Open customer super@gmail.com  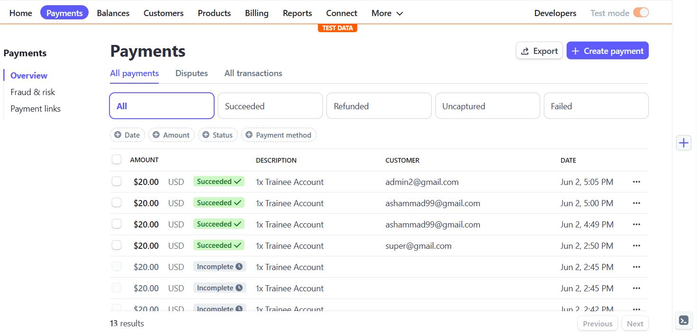tap(418, 246)
